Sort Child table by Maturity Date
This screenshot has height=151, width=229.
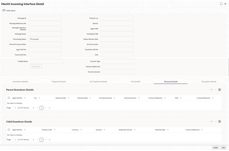click(x=168, y=130)
